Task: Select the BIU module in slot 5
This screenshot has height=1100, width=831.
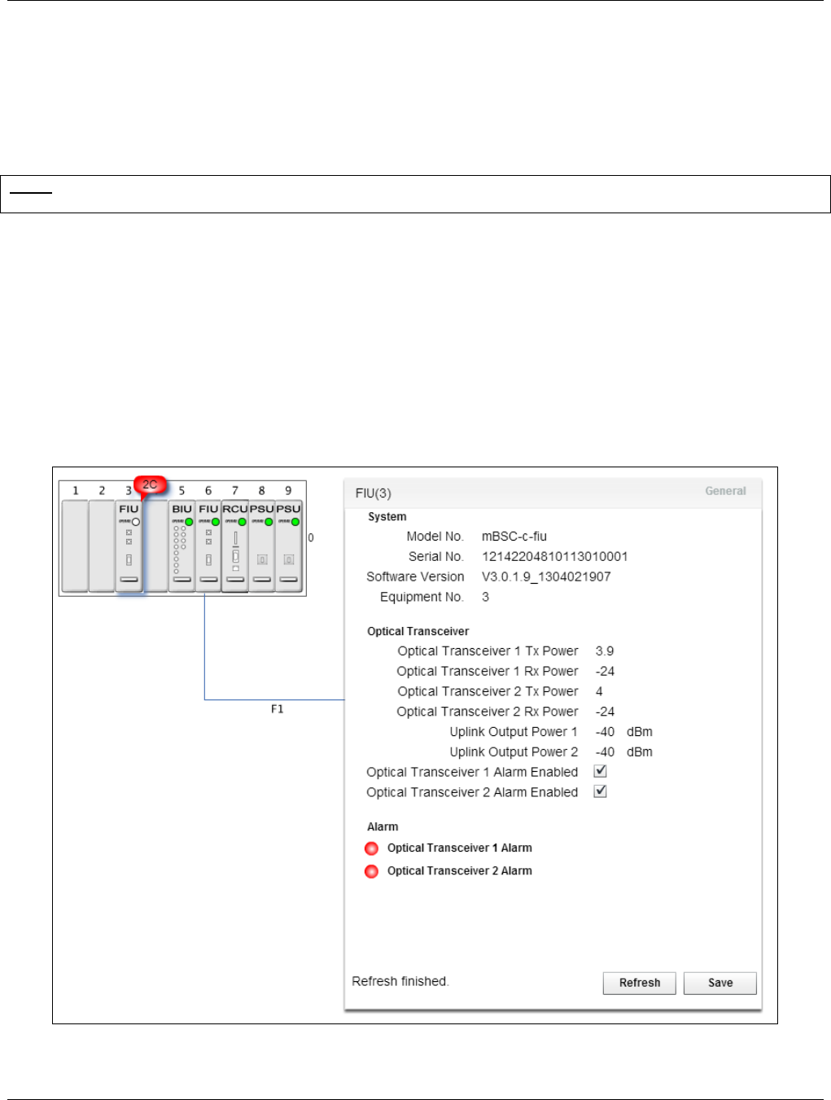Action: [x=182, y=546]
